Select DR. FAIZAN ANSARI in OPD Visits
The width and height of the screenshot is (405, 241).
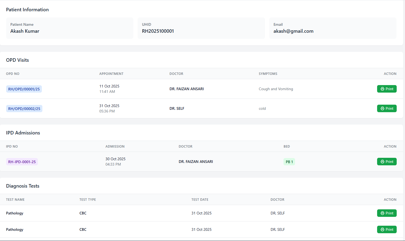pos(186,89)
